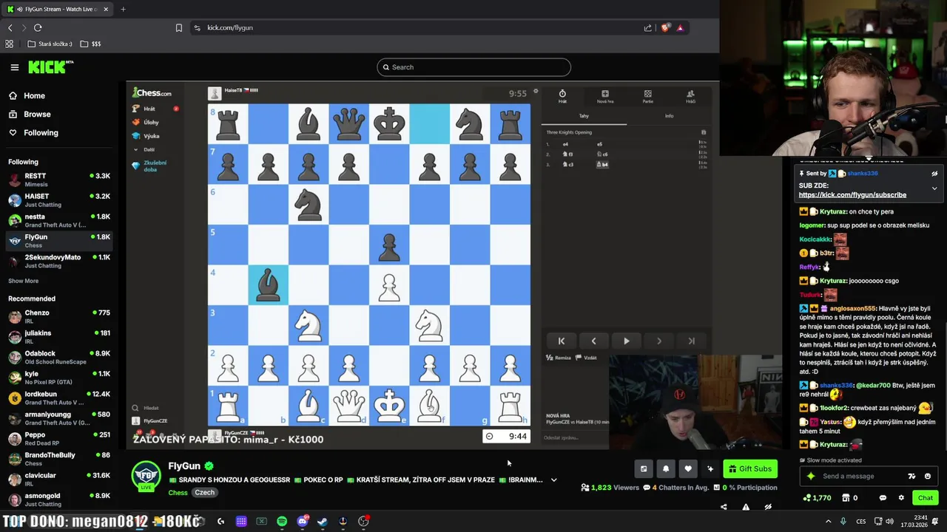Image resolution: width=947 pixels, height=532 pixels.
Task: Open Odablock recommended channel
Action: click(59, 357)
